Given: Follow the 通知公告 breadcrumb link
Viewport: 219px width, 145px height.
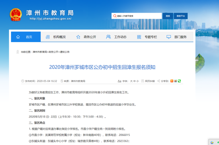Looking at the screenshot, I should [x=65, y=52].
